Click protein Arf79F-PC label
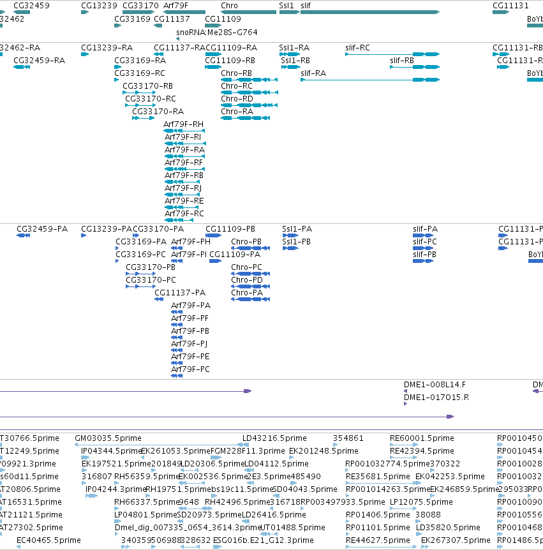 (190, 369)
